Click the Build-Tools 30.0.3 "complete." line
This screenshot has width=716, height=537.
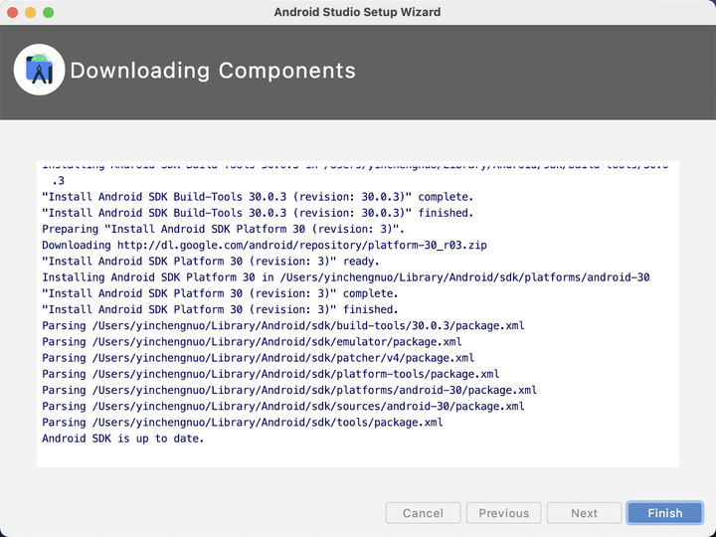(258, 197)
